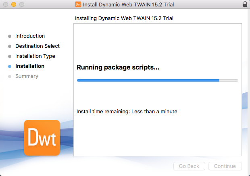This screenshot has width=250, height=176.
Task: Select the bold Installation step label
Action: pyautogui.click(x=30, y=66)
